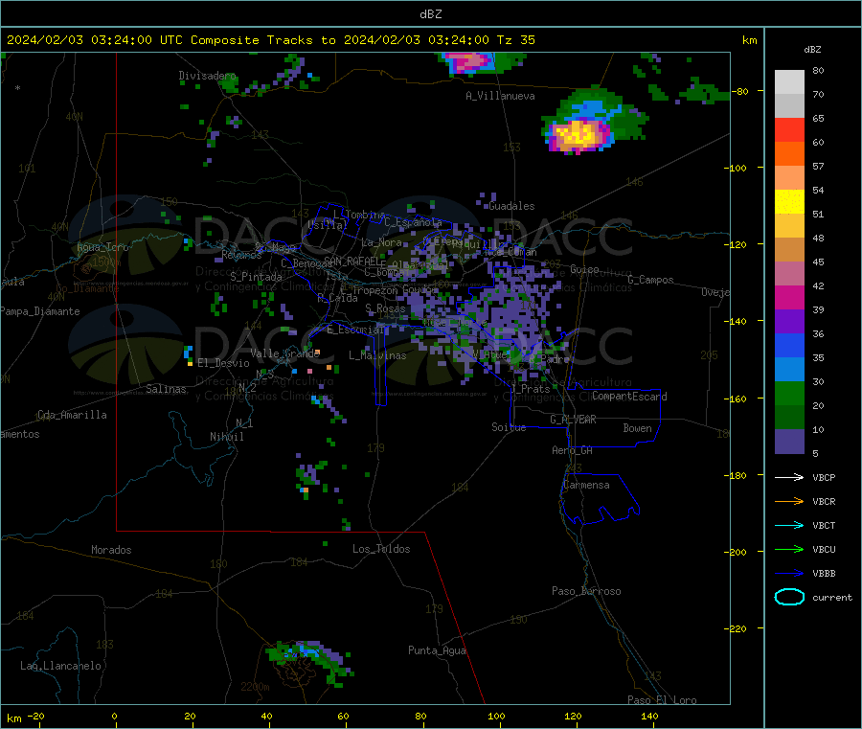Viewport: 862px width, 729px height.
Task: Click the blue VBBB arrow in legend
Action: pyautogui.click(x=789, y=573)
